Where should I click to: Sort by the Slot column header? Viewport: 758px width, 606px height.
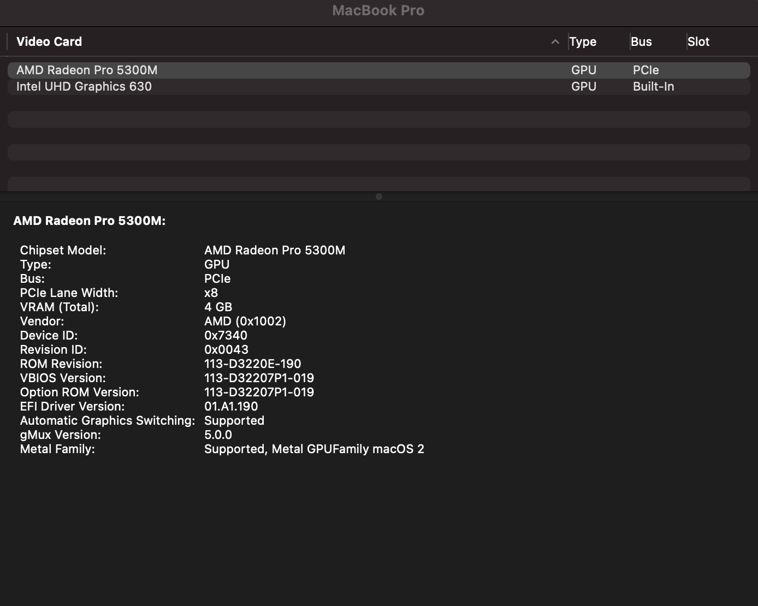(698, 41)
